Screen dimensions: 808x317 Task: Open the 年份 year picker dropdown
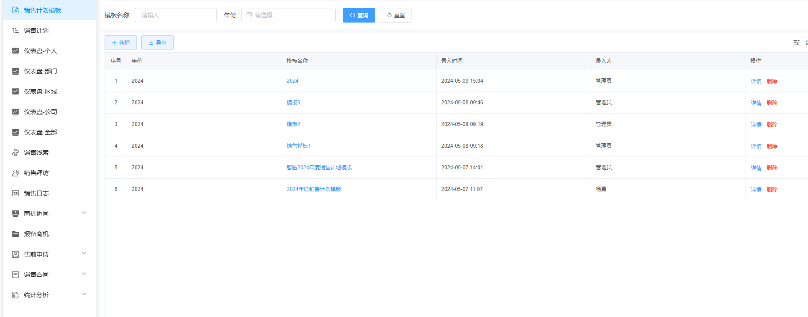click(288, 15)
